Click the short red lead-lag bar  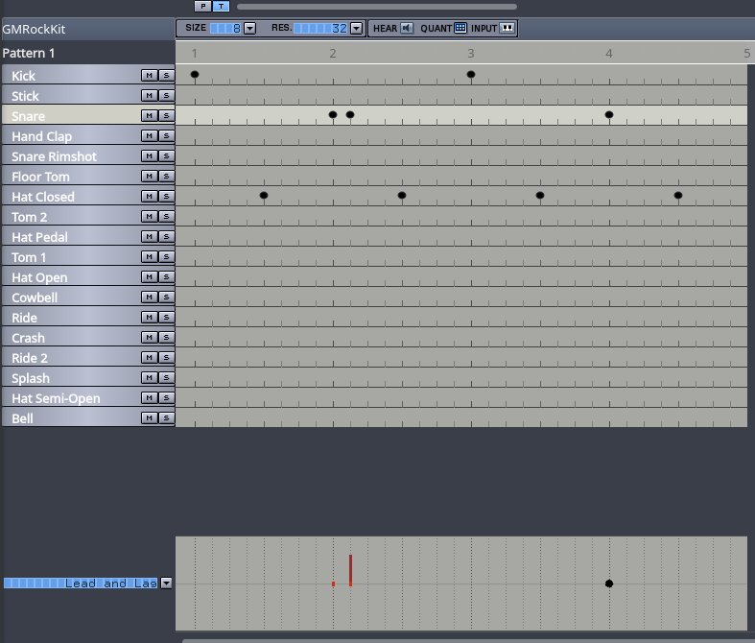tap(333, 583)
